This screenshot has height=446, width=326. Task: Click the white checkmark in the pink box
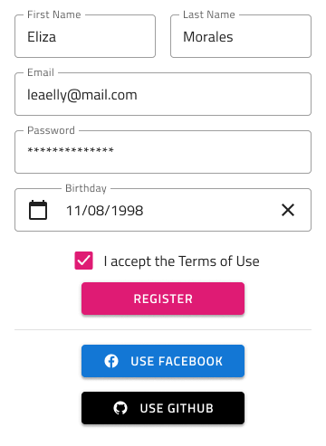(x=83, y=261)
